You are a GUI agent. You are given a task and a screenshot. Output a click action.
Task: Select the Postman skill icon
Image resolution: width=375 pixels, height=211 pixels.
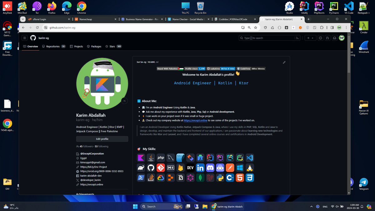(x=230, y=168)
